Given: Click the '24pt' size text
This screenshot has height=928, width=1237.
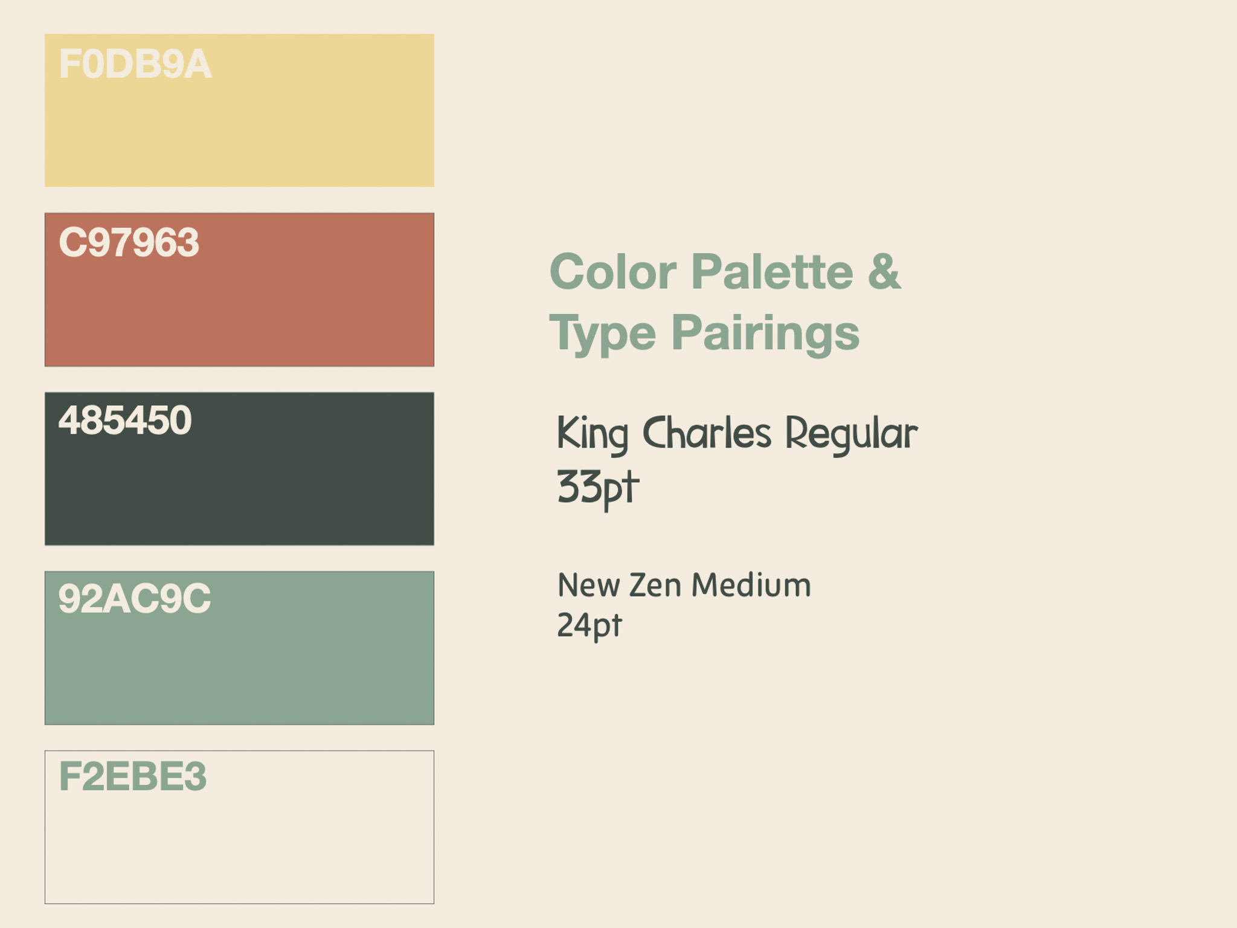Looking at the screenshot, I should click(x=589, y=625).
